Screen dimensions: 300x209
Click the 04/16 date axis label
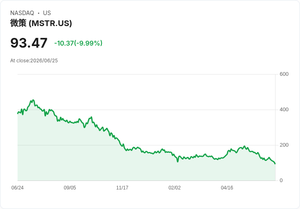227,187
